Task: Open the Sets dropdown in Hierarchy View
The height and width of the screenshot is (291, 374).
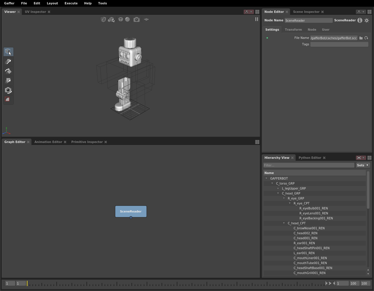Action: (363, 165)
